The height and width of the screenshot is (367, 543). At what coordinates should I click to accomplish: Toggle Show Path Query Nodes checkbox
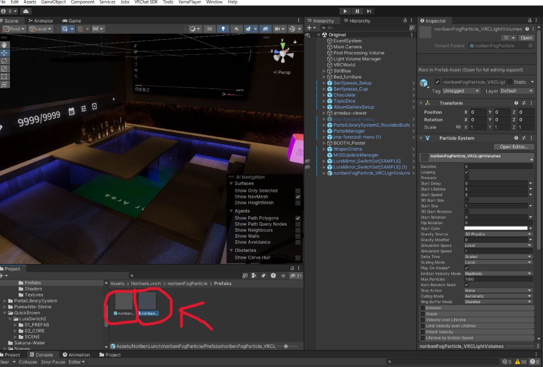pos(298,224)
